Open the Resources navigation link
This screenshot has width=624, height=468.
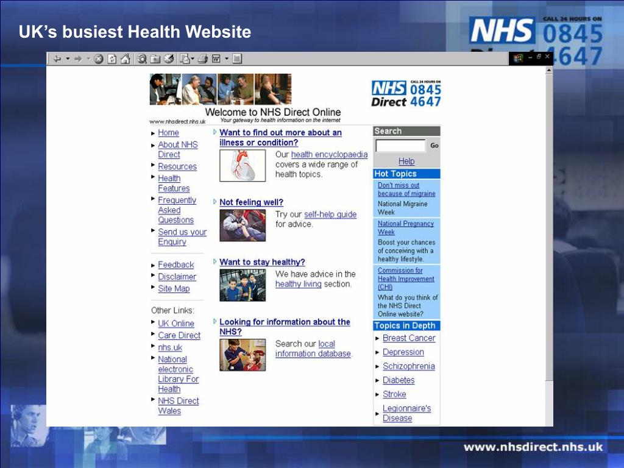coord(177,166)
